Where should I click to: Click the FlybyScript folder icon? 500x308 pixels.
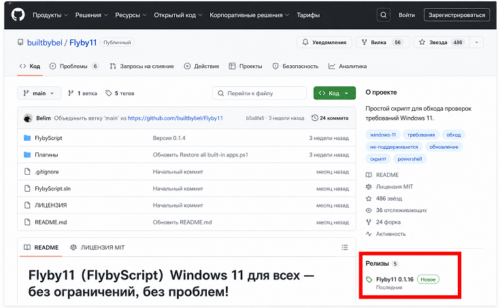[x=27, y=138]
